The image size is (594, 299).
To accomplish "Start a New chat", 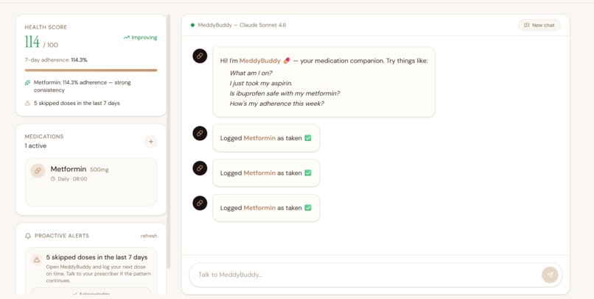I will click(539, 25).
